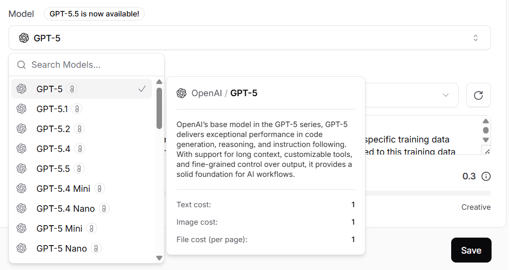The image size is (510, 270).
Task: Select GPT-5.5 in the model list
Action: 82,168
